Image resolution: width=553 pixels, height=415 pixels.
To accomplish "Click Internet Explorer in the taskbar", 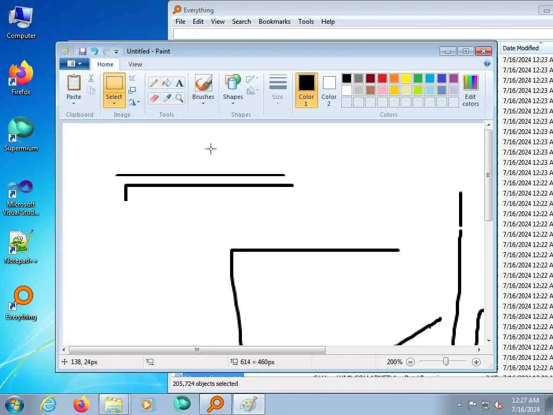I will point(48,404).
